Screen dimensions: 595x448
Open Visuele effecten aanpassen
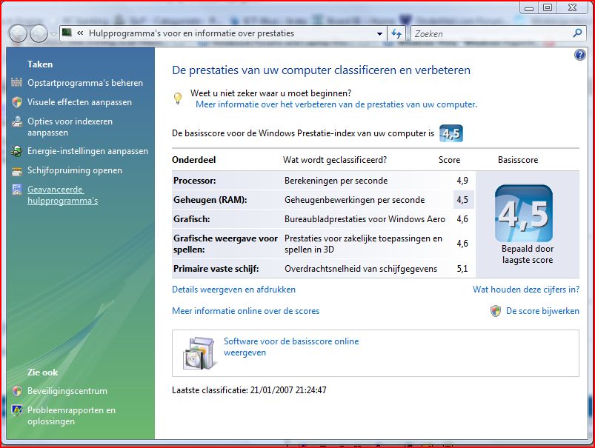tap(80, 102)
